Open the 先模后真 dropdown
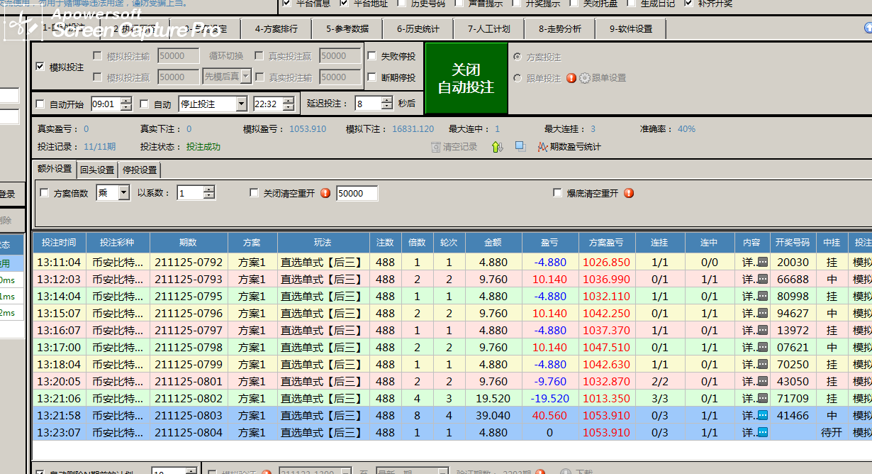This screenshot has height=474, width=872. tap(246, 75)
